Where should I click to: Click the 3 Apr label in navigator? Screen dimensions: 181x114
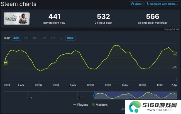tap(81, 98)
